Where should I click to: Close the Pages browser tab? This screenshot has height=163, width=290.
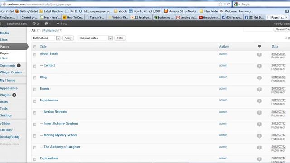286,17
